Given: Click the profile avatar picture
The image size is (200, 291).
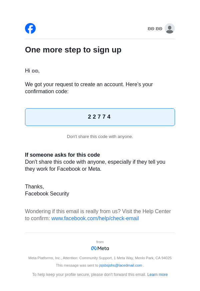Looking at the screenshot, I should tap(170, 28).
